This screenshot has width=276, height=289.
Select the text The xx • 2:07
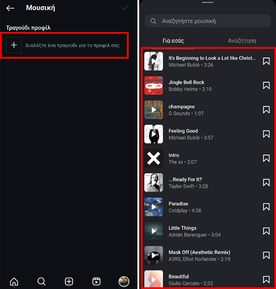coord(182,162)
